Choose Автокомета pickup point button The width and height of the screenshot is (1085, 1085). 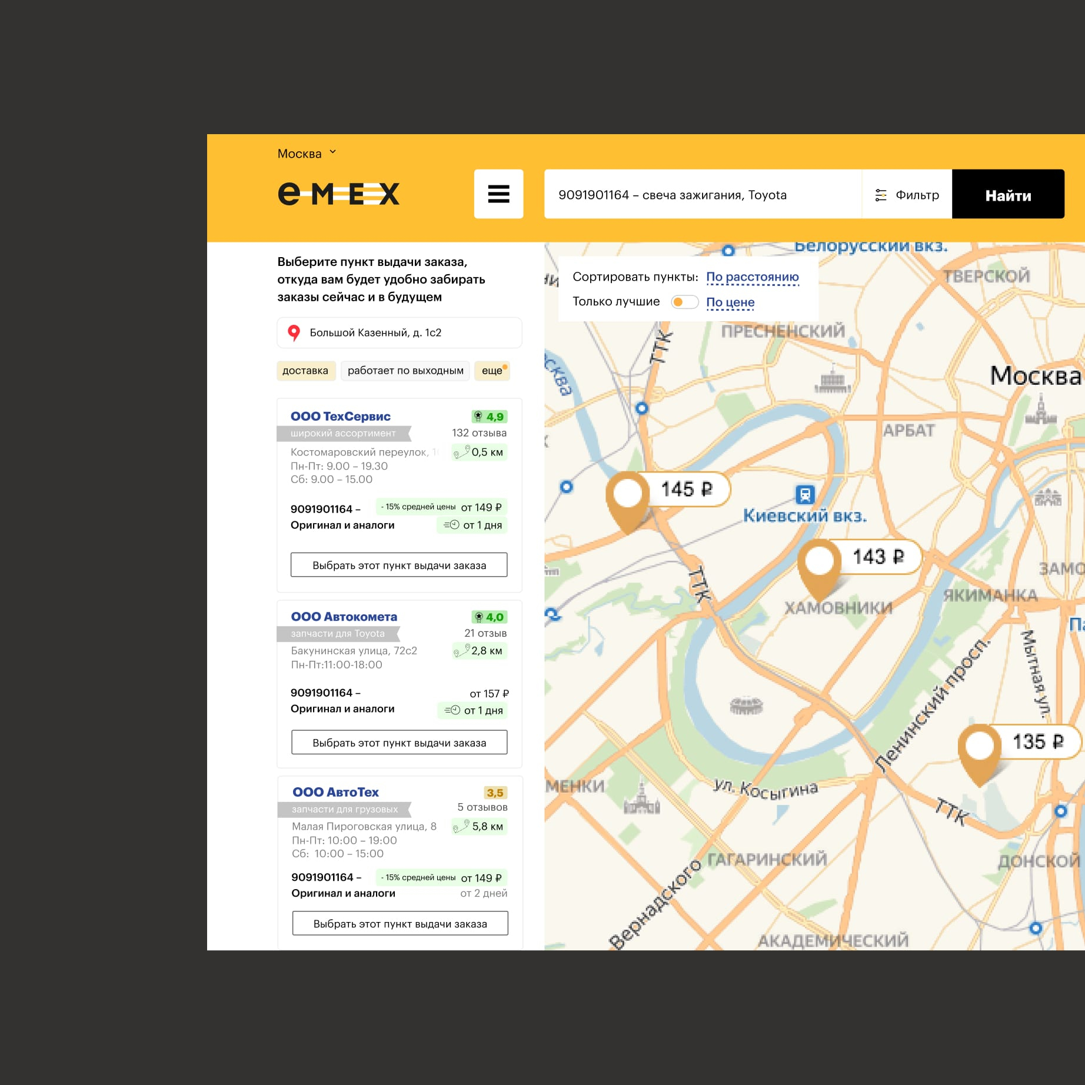399,743
